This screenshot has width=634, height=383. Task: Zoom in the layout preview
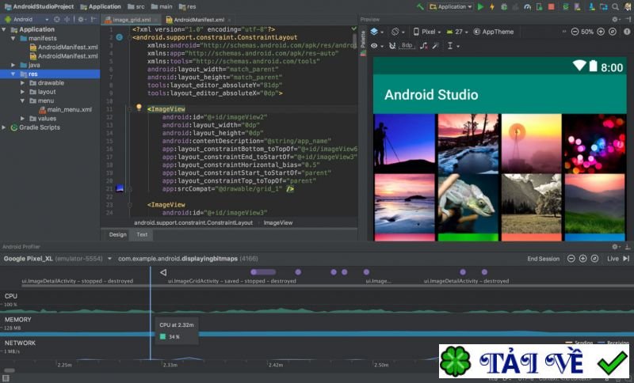pos(600,32)
